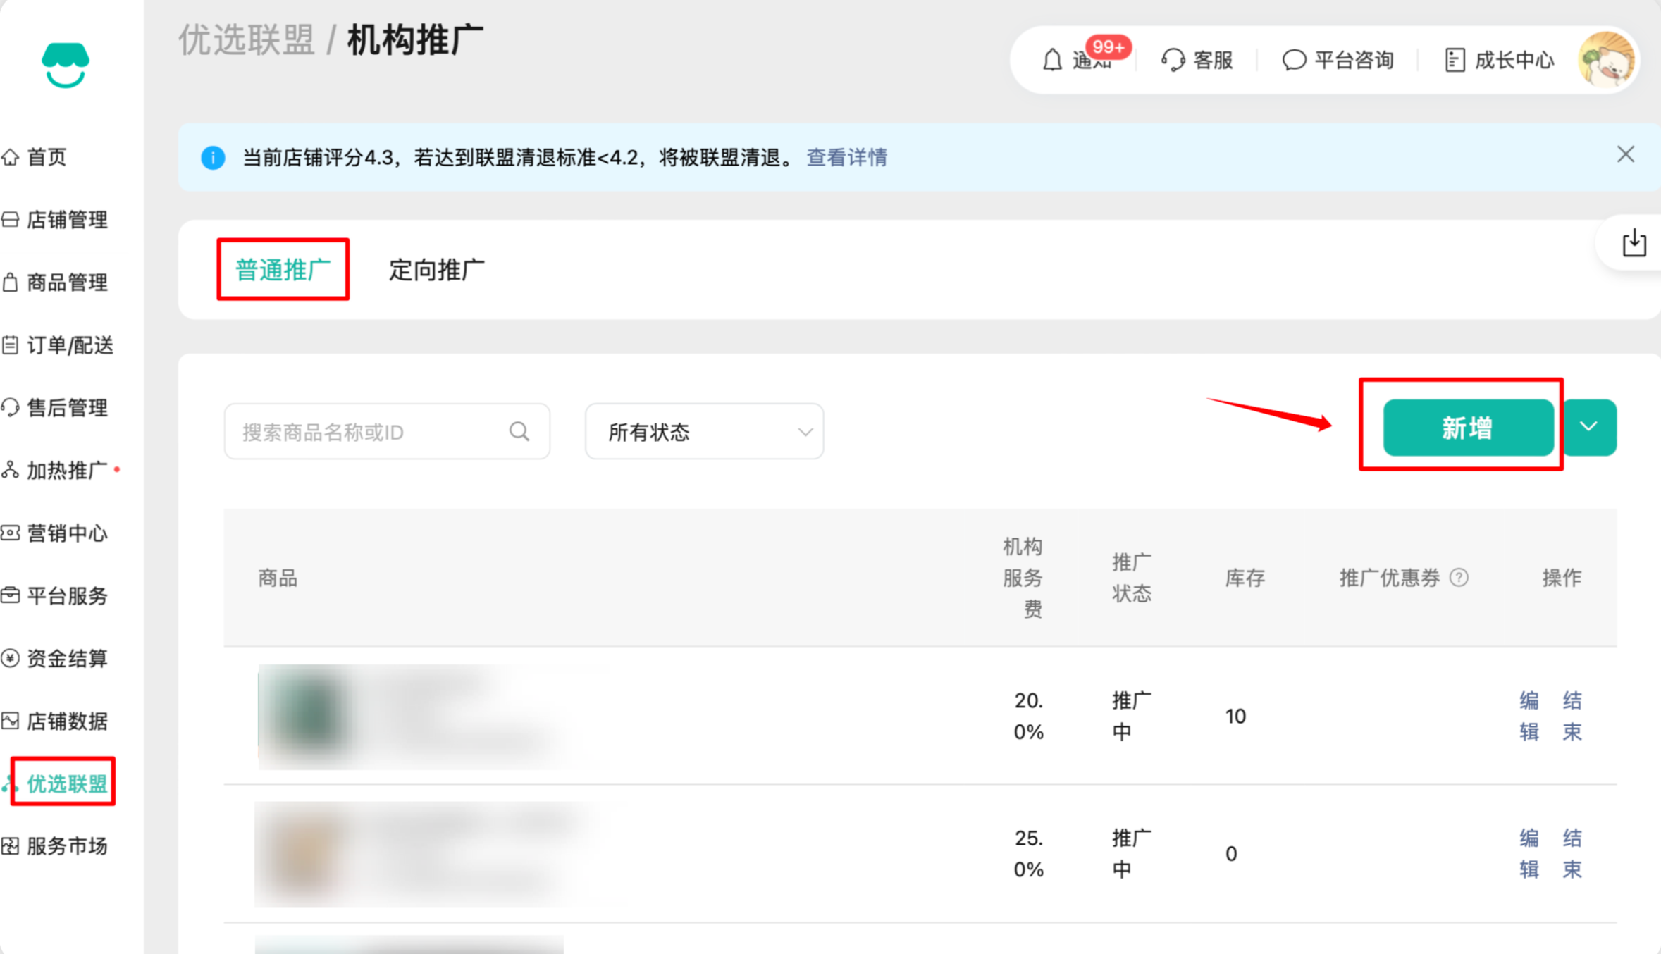Dismiss the store rating info banner

click(1625, 154)
